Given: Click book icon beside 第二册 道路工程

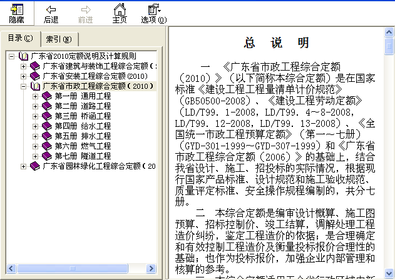Looking at the screenshot, I should [47, 106].
